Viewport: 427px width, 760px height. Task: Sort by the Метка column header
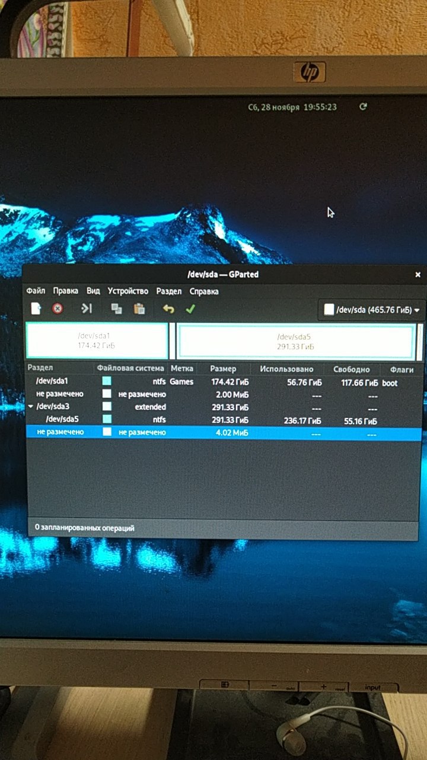point(181,369)
